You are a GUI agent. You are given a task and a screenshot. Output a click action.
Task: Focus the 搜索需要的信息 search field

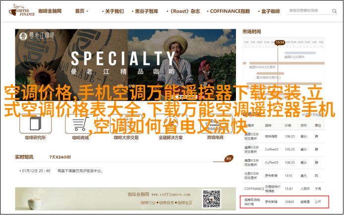click(309, 11)
